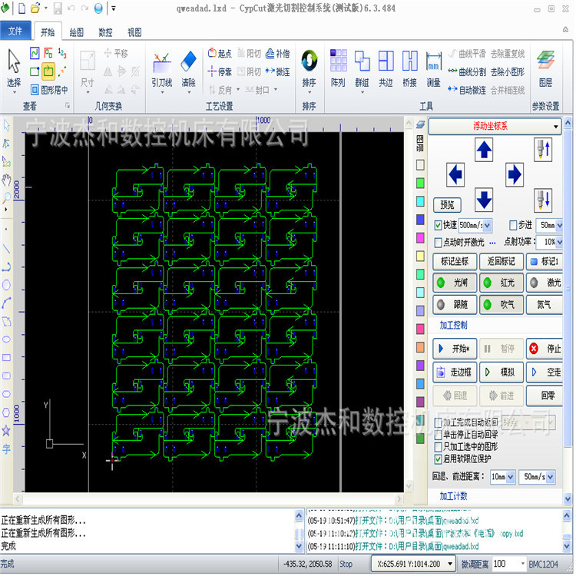Enable the 步进 step mode checkbox
The height and width of the screenshot is (576, 576).
tap(513, 225)
